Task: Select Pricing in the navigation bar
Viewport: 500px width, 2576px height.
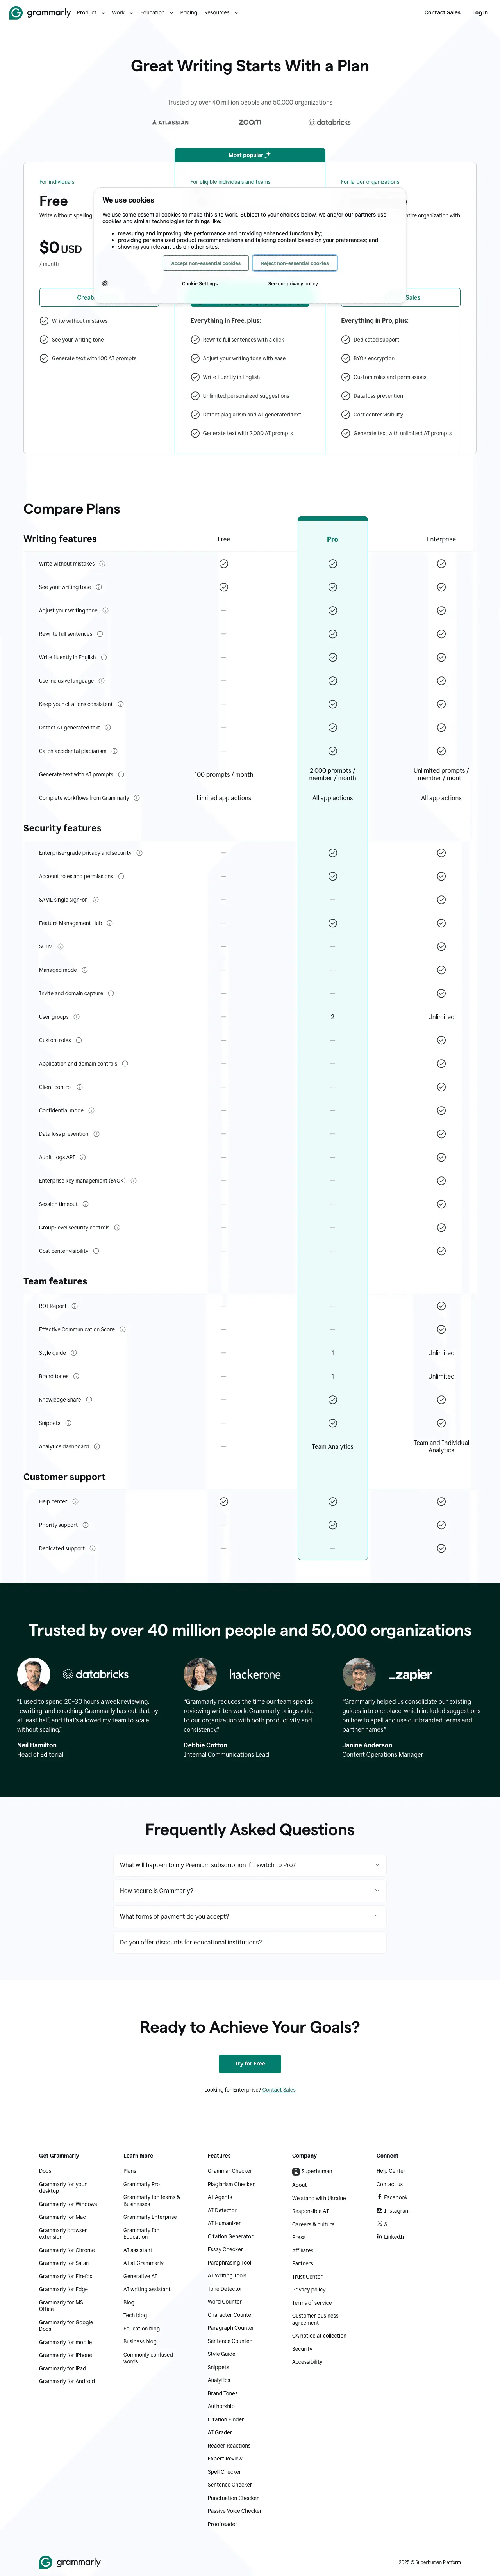Action: (189, 12)
